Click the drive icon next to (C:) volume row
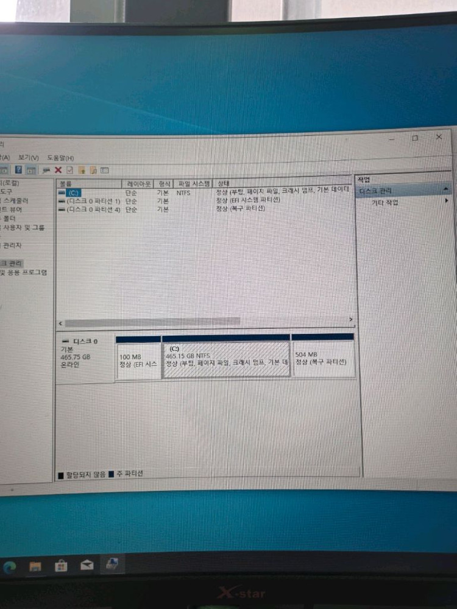The width and height of the screenshot is (457, 609). coord(62,192)
